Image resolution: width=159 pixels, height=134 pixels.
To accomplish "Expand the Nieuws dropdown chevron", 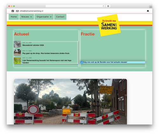I will pyautogui.click(x=31, y=17).
